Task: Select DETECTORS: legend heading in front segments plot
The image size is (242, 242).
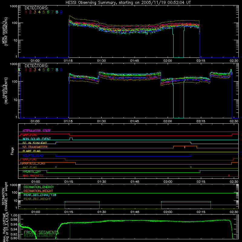Action: pyautogui.click(x=36, y=8)
